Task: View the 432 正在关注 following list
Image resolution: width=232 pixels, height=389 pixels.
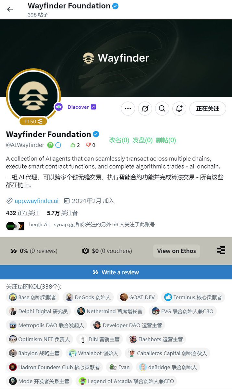Action: (23, 213)
